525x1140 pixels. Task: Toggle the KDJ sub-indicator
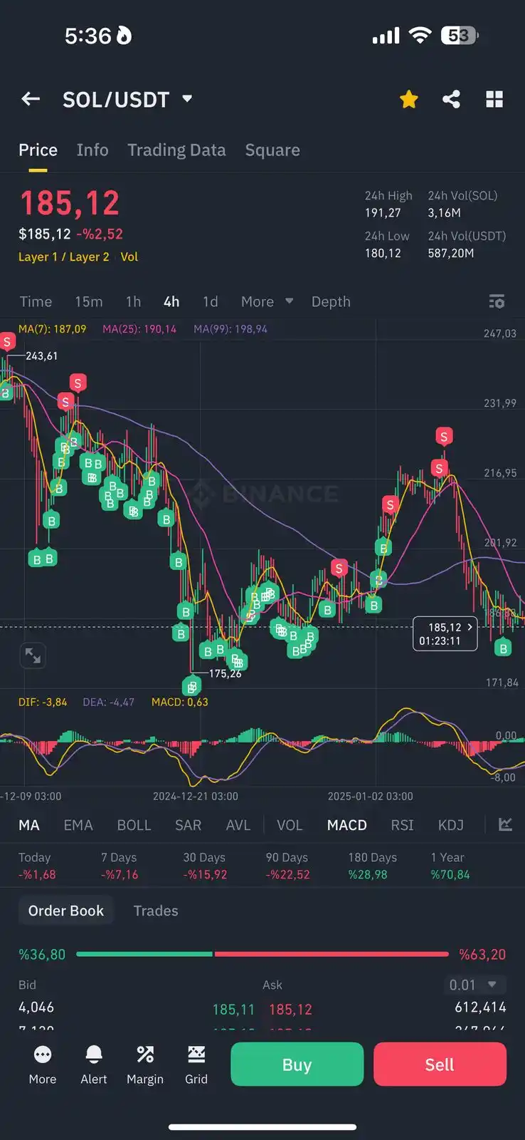pyautogui.click(x=451, y=825)
